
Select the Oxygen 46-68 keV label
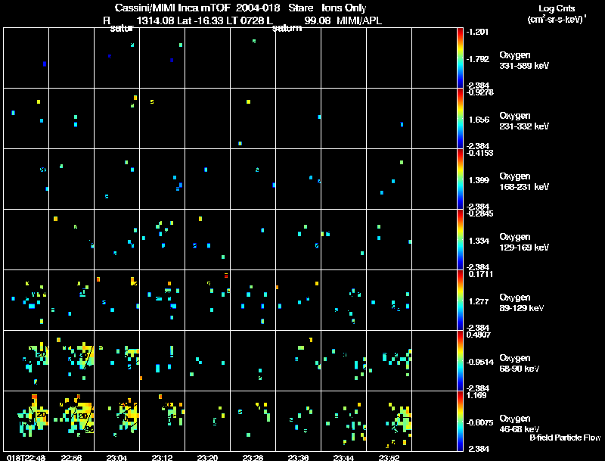(x=520, y=424)
